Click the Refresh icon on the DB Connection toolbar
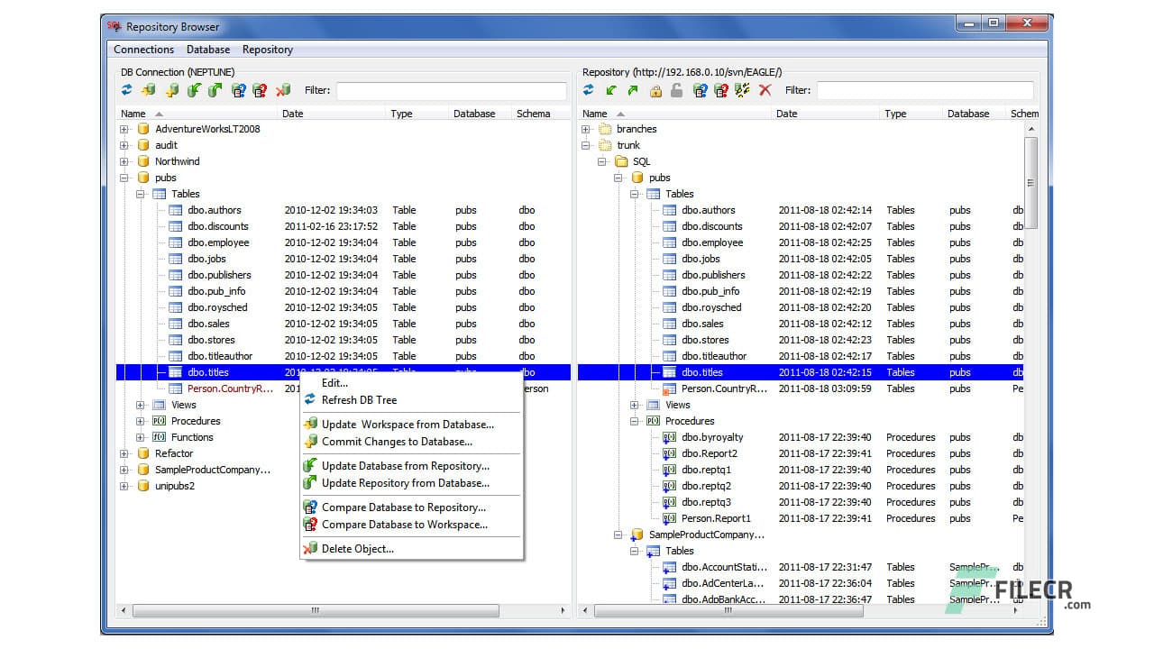The image size is (1154, 649). (x=126, y=90)
